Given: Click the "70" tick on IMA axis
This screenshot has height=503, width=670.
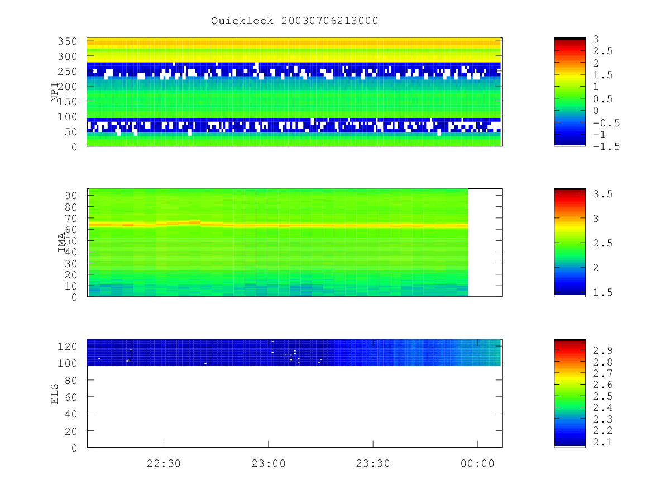Looking at the screenshot, I should pyautogui.click(x=71, y=218).
